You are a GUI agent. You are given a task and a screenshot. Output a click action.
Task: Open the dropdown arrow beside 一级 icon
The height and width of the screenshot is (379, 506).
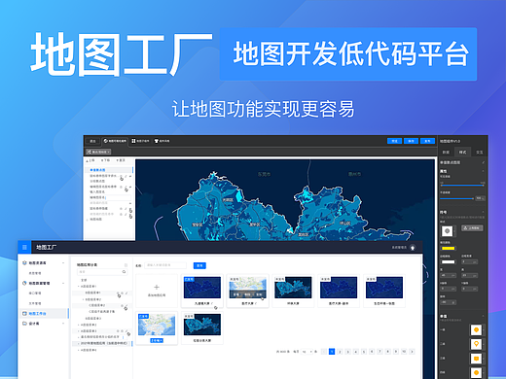pyautogui.click(x=484, y=329)
